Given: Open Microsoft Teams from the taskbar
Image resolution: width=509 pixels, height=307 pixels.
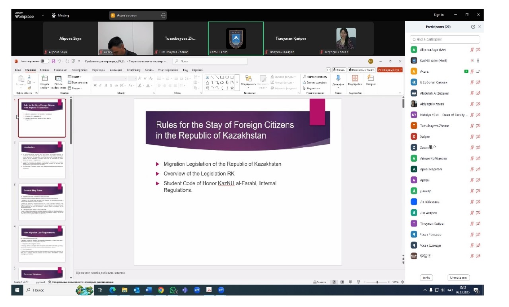Looking at the screenshot, I should [185, 290].
